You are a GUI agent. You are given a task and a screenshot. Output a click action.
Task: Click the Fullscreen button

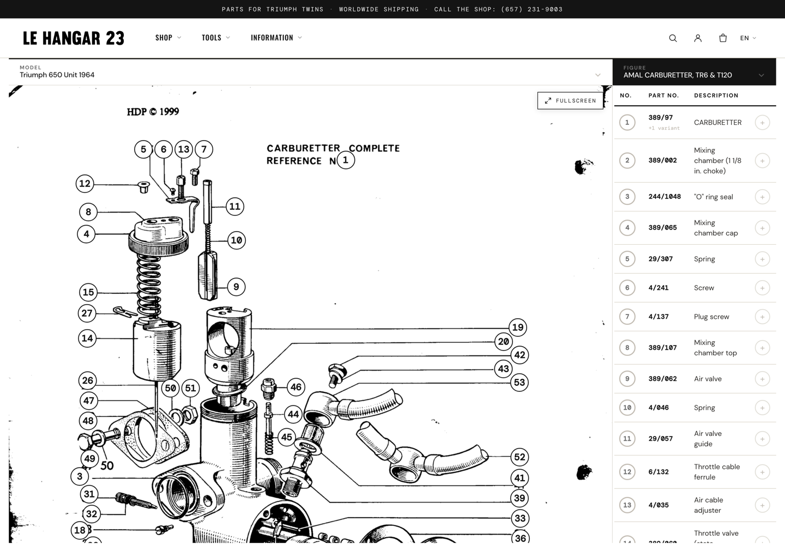(x=570, y=101)
